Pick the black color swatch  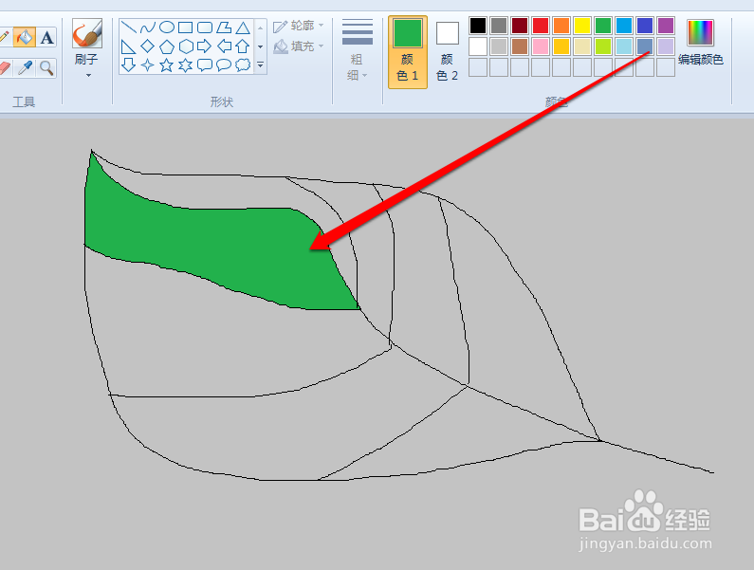pos(478,26)
